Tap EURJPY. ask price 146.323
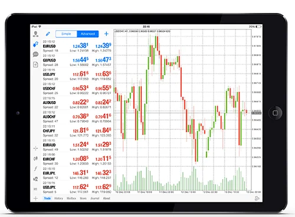The height and width of the screenshot is (217, 295). tap(103, 173)
